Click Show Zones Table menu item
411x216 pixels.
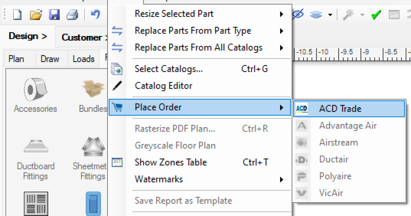click(x=171, y=162)
